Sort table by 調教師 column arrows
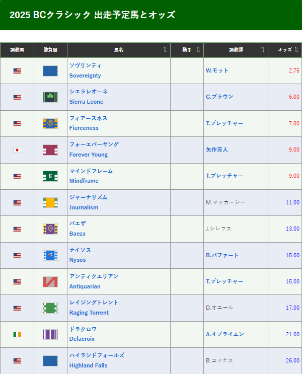This screenshot has width=303, height=374. coord(263,50)
